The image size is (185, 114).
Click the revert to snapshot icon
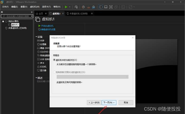[88, 7]
